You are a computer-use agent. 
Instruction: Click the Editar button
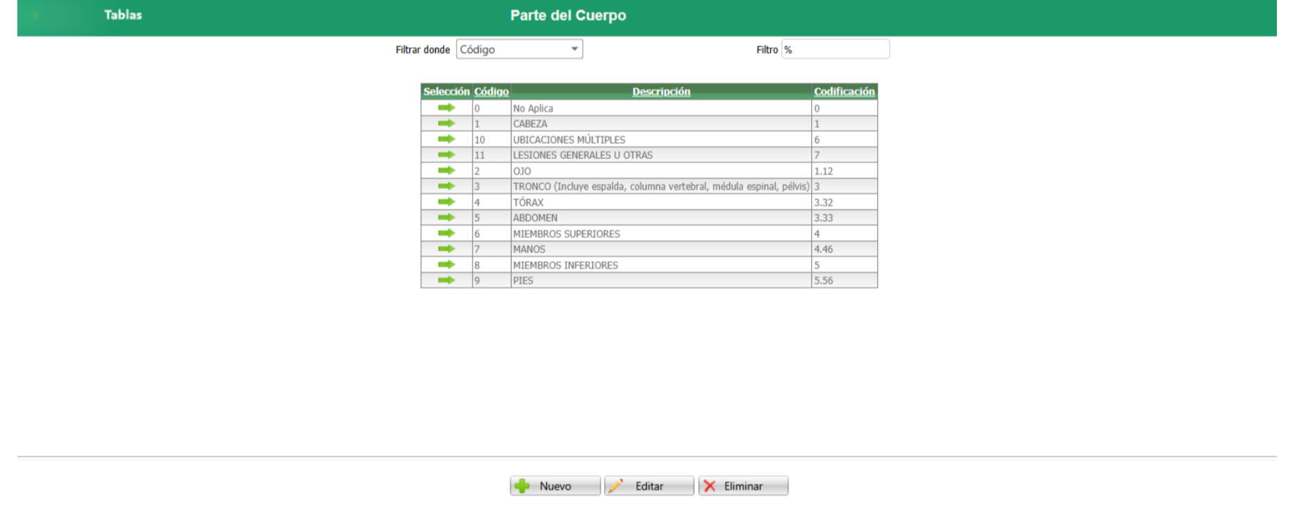click(649, 486)
